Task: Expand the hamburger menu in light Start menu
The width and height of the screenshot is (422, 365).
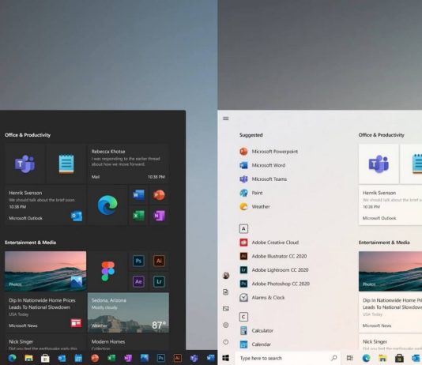Action: pyautogui.click(x=226, y=119)
